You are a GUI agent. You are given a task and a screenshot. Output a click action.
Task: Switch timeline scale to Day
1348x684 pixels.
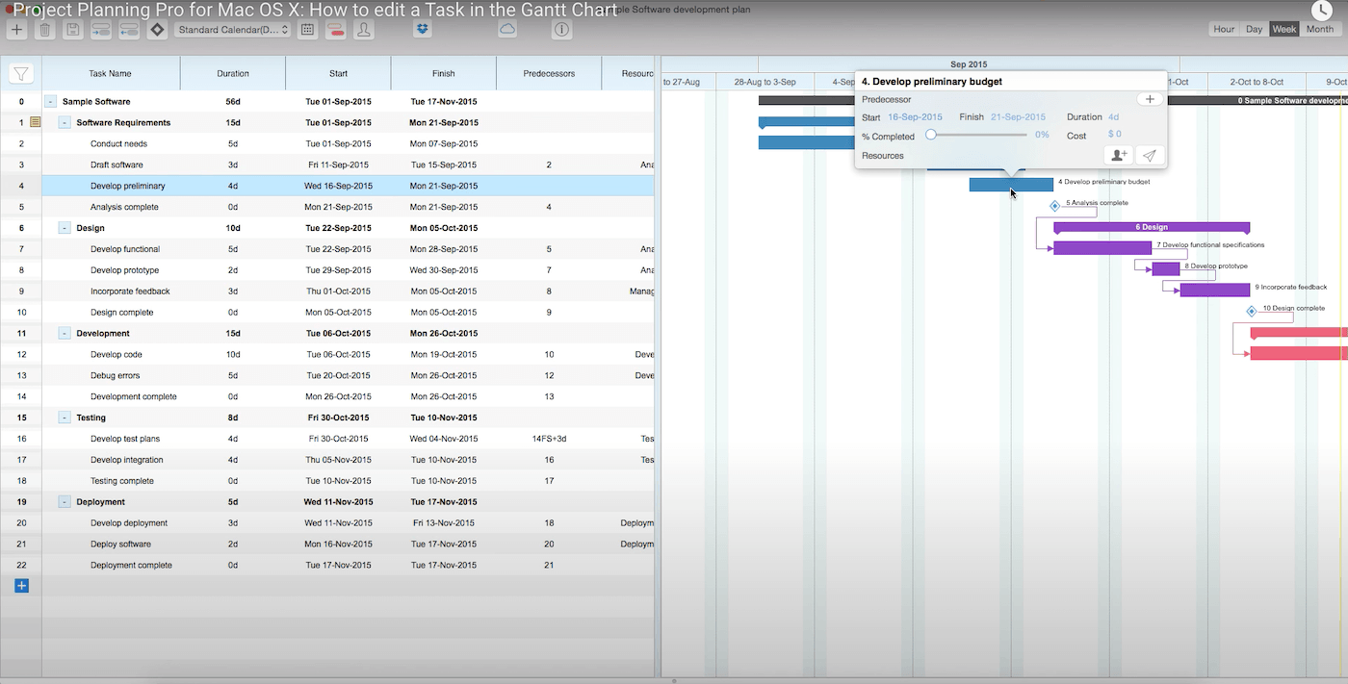pyautogui.click(x=1254, y=29)
